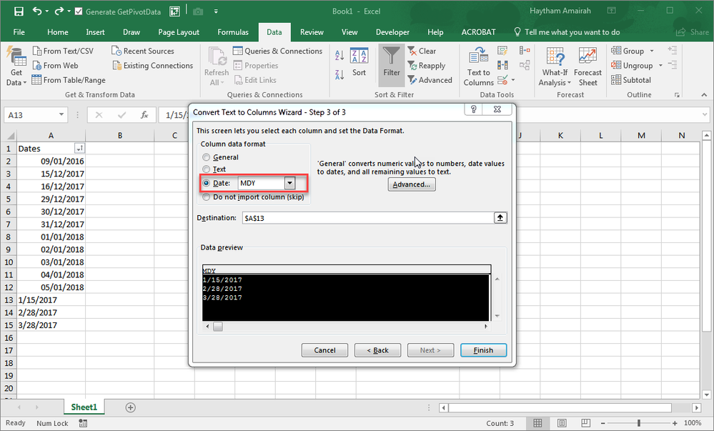Click the camera icon in quick access toolbar

pos(198,11)
